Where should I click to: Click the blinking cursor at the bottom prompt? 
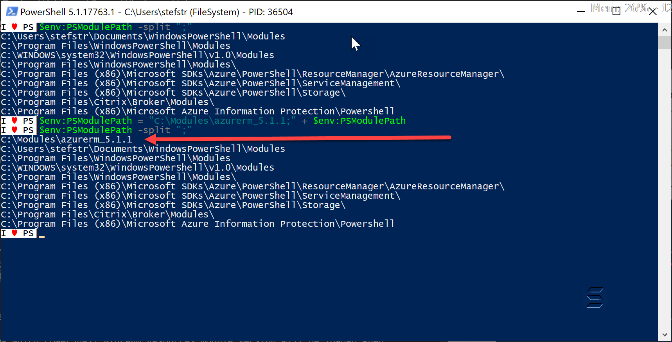point(42,236)
